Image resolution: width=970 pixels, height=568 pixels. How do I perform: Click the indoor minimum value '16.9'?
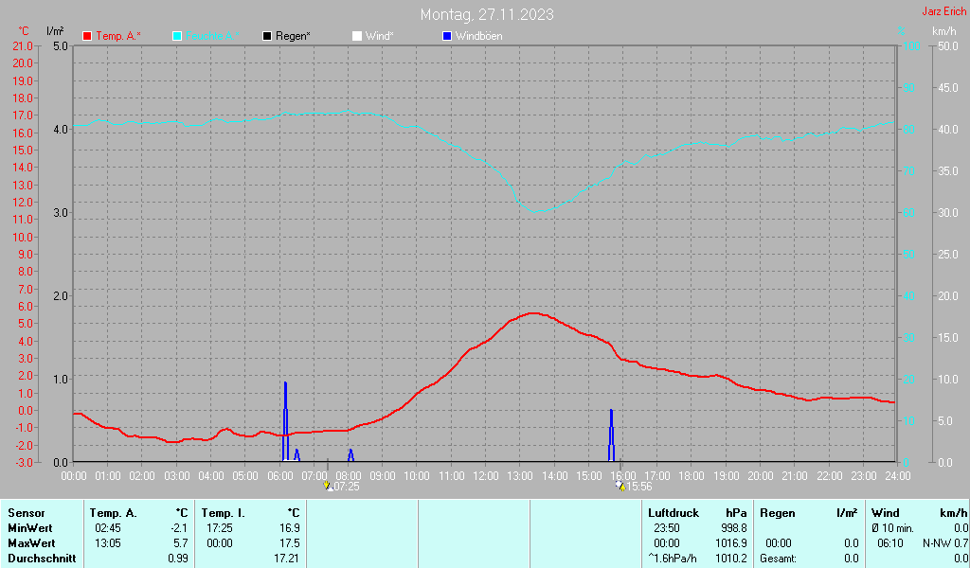point(290,528)
